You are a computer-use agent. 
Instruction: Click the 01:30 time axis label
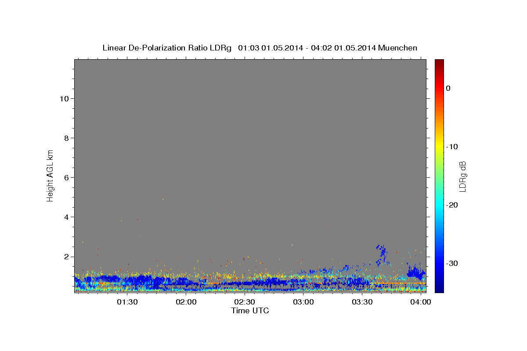pyautogui.click(x=127, y=302)
